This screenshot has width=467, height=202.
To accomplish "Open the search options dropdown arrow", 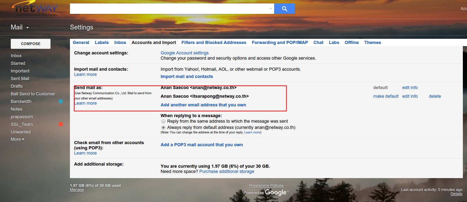I will [271, 9].
